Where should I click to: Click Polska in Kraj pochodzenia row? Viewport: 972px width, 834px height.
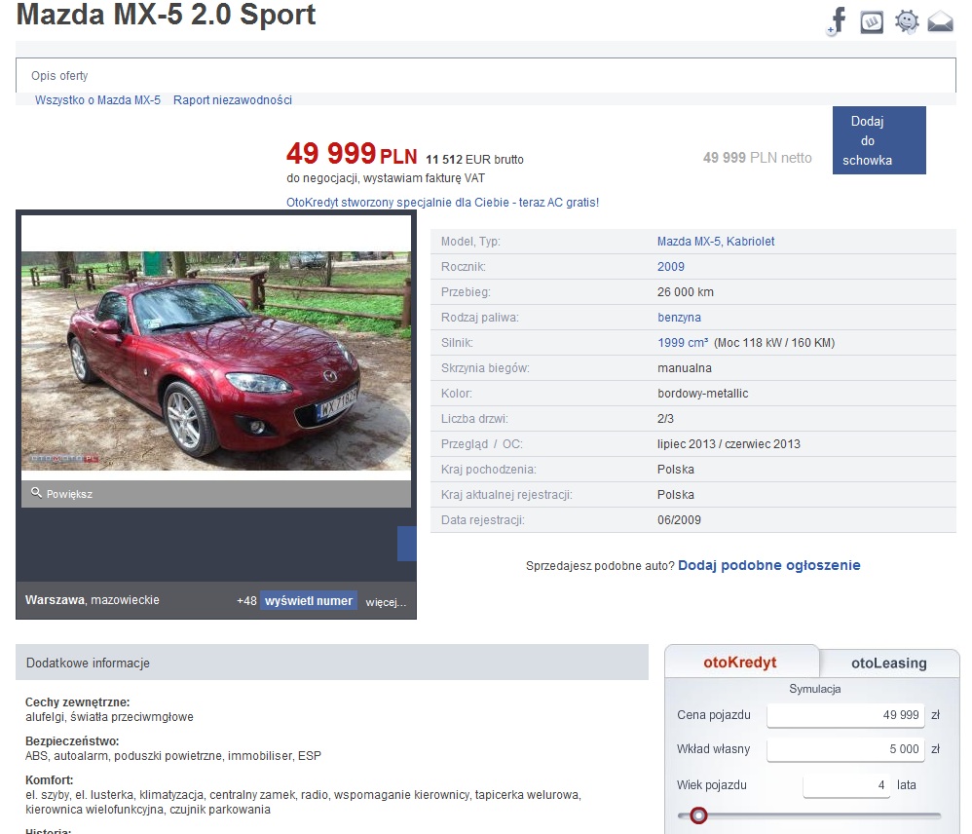[676, 470]
